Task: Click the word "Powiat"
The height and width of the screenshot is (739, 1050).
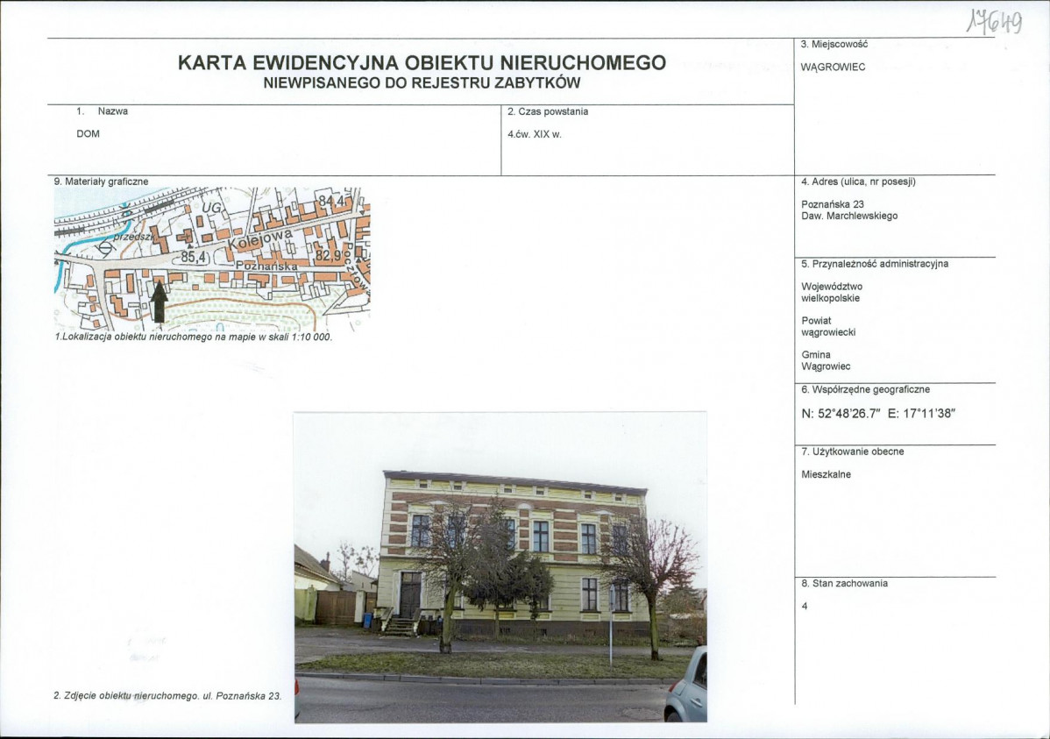Action: (x=816, y=321)
